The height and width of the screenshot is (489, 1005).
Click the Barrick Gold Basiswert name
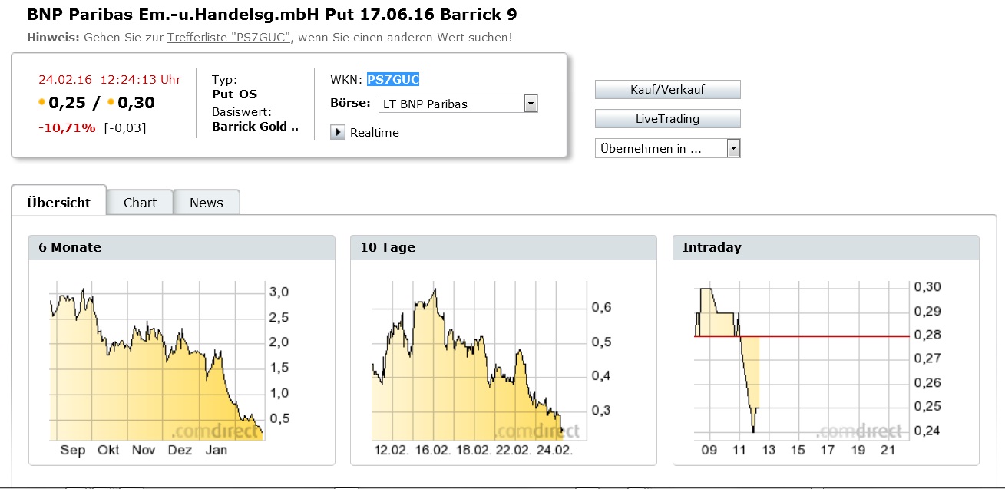tap(255, 126)
